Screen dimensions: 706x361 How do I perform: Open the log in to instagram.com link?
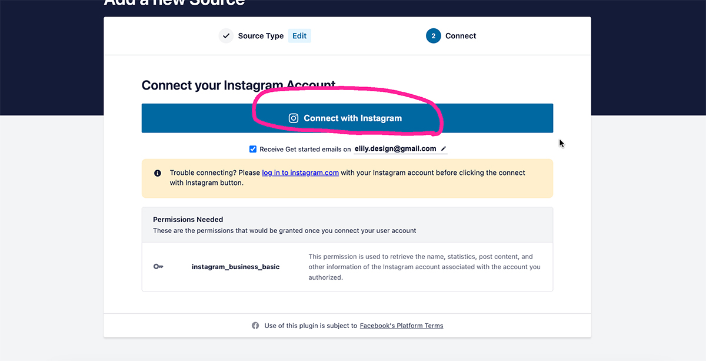(300, 173)
